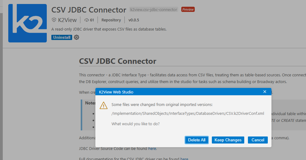Click the red Preview badge
306x160 pixels.
click(188, 9)
